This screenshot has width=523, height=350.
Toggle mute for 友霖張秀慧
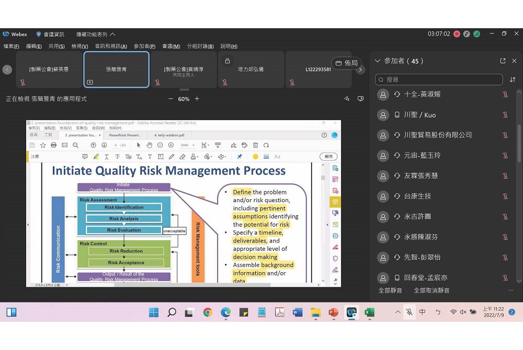(505, 176)
